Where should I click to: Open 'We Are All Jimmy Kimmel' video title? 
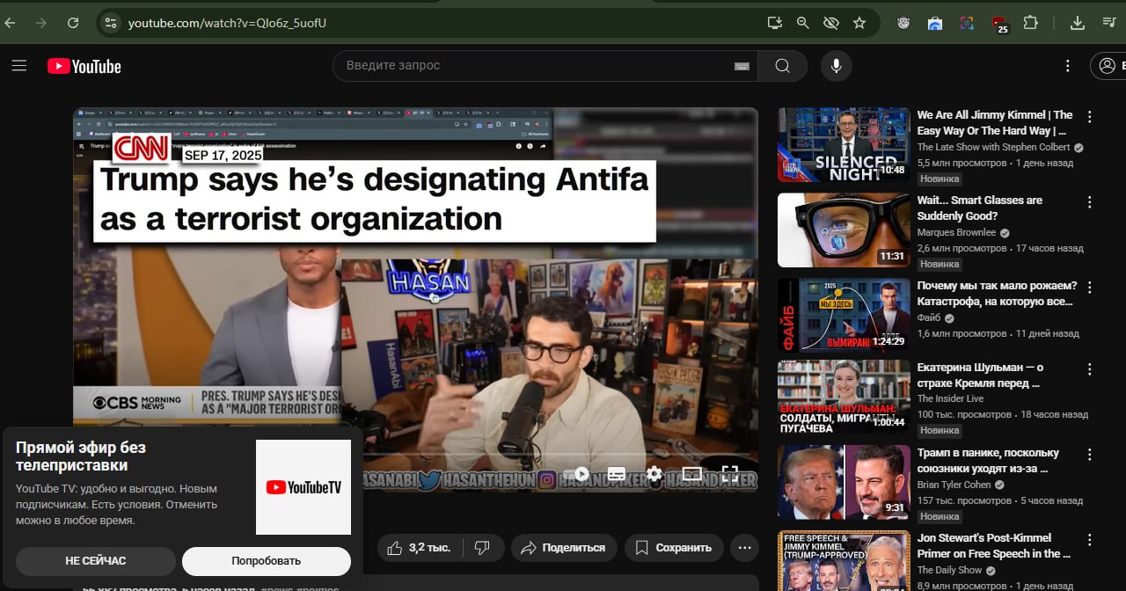[995, 122]
